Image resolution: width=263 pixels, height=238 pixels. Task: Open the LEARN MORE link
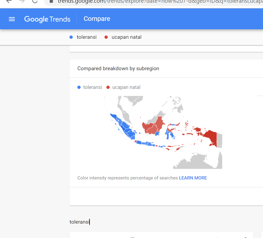point(193,178)
